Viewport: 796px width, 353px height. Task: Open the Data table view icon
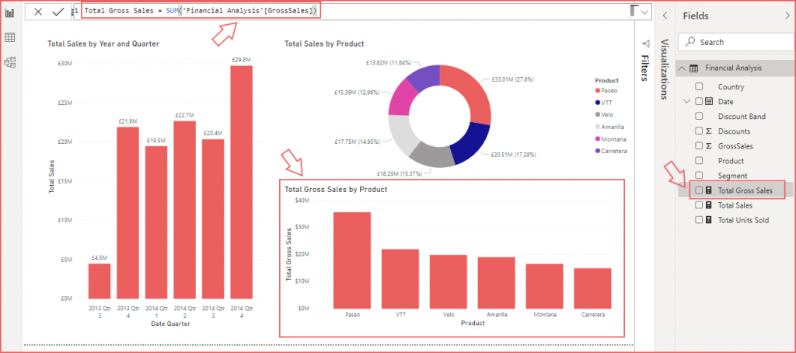pos(9,37)
